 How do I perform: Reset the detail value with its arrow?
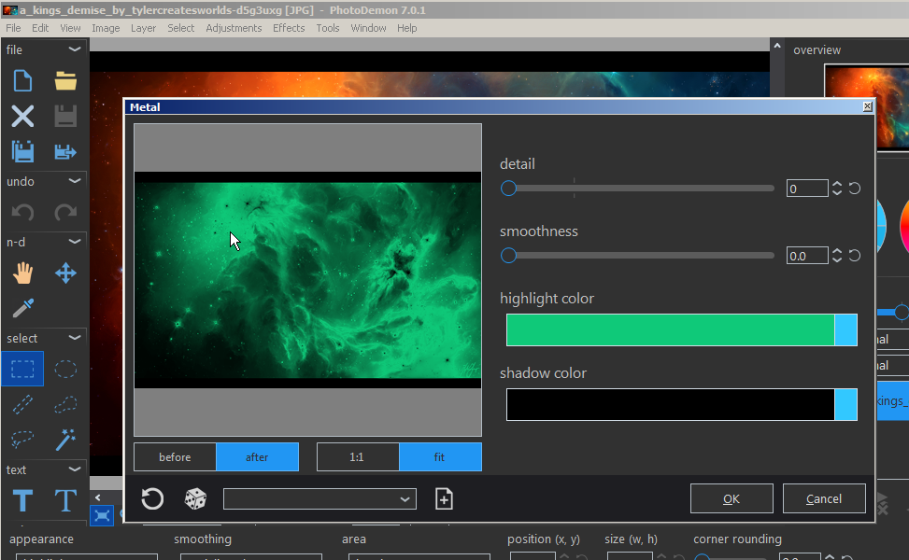[855, 189]
